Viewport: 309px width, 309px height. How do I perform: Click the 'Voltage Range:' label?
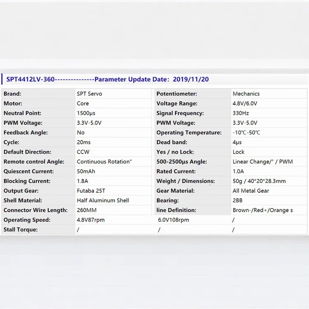(177, 103)
